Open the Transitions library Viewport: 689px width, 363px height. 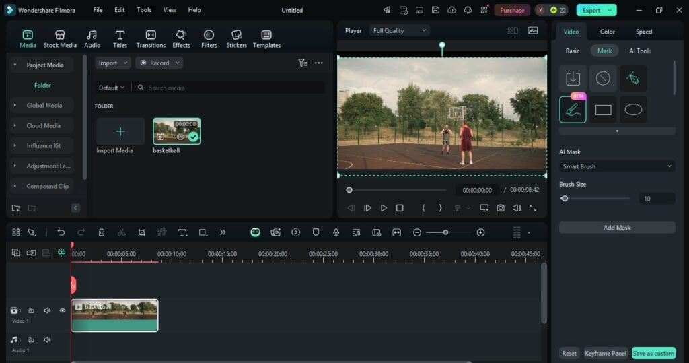pos(151,38)
